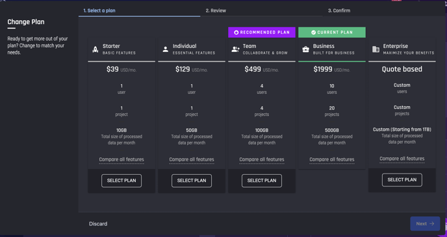Go to the '2. Review' step tab
The width and height of the screenshot is (447, 237).
(216, 10)
